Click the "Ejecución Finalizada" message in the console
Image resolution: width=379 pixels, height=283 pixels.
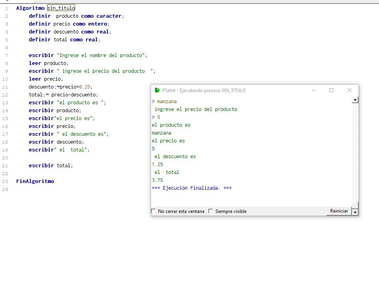tap(191, 188)
